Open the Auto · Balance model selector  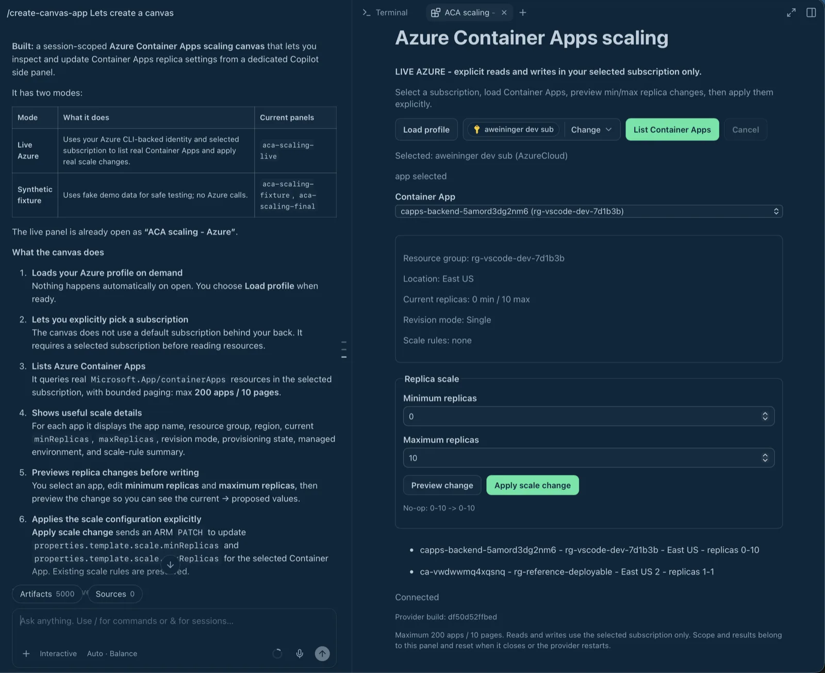pos(112,653)
